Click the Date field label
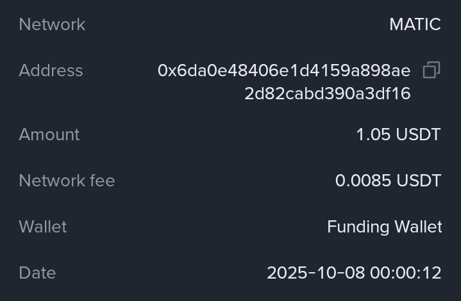 [37, 273]
